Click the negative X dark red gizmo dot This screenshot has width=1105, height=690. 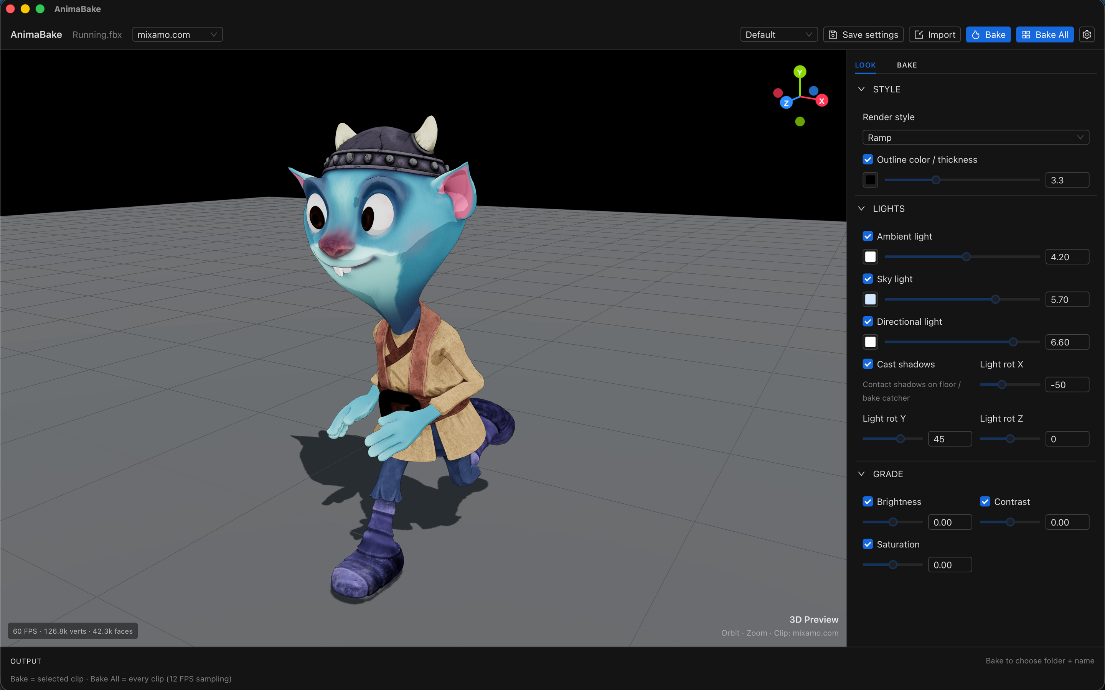(778, 93)
